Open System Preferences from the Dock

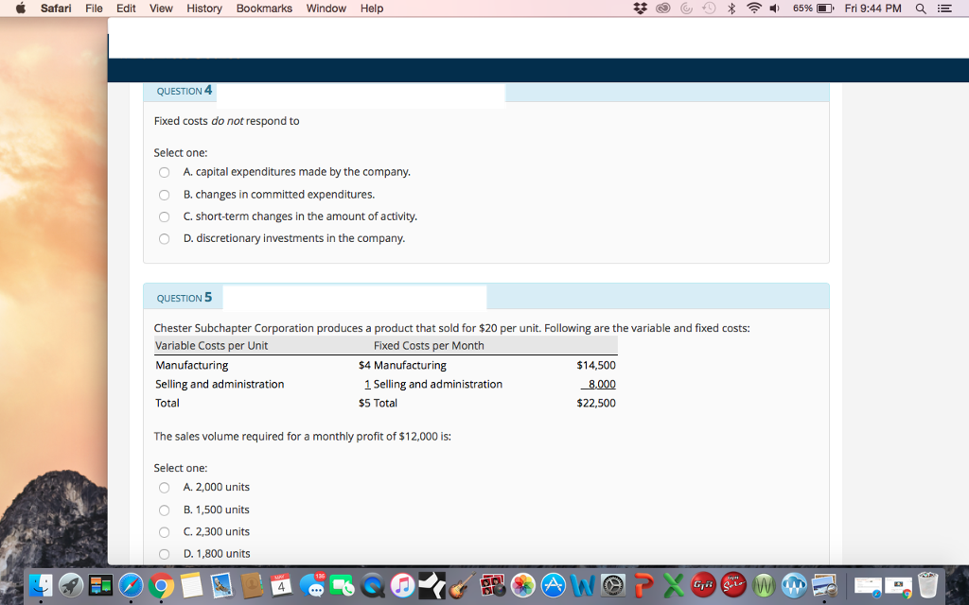(x=613, y=587)
